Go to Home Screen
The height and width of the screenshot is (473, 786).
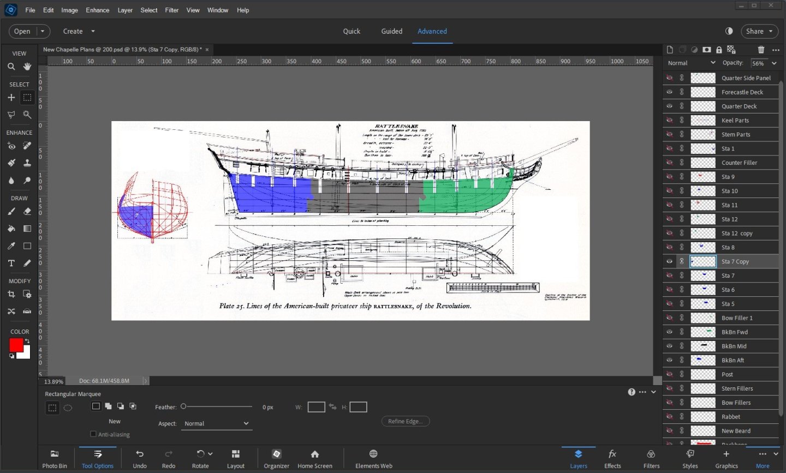click(315, 459)
